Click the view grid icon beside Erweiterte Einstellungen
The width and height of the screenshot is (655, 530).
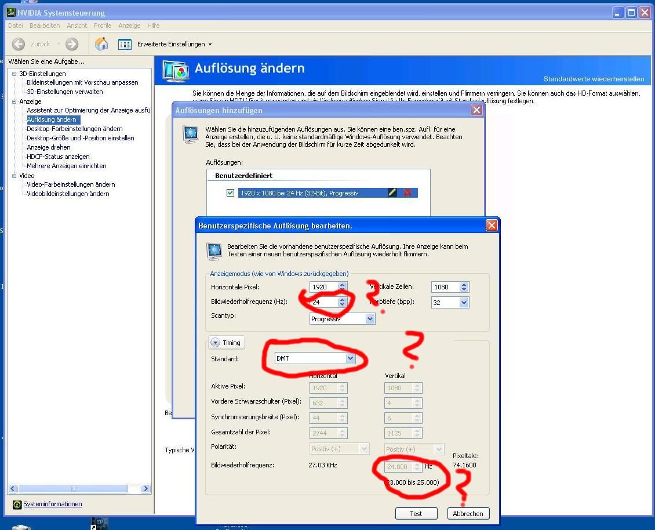tap(125, 44)
